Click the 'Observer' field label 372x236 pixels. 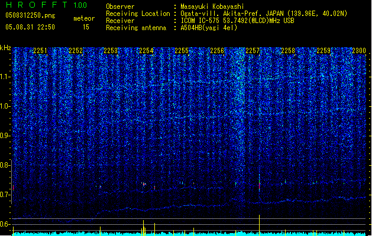[x=120, y=6]
